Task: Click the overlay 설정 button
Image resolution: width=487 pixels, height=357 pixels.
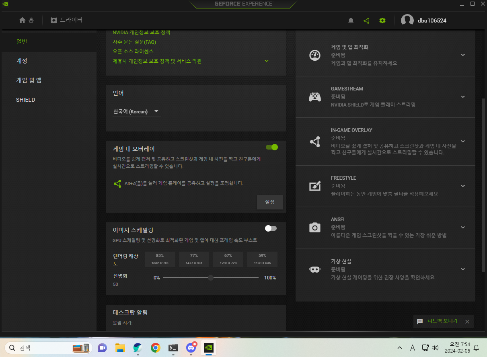Action: click(270, 202)
